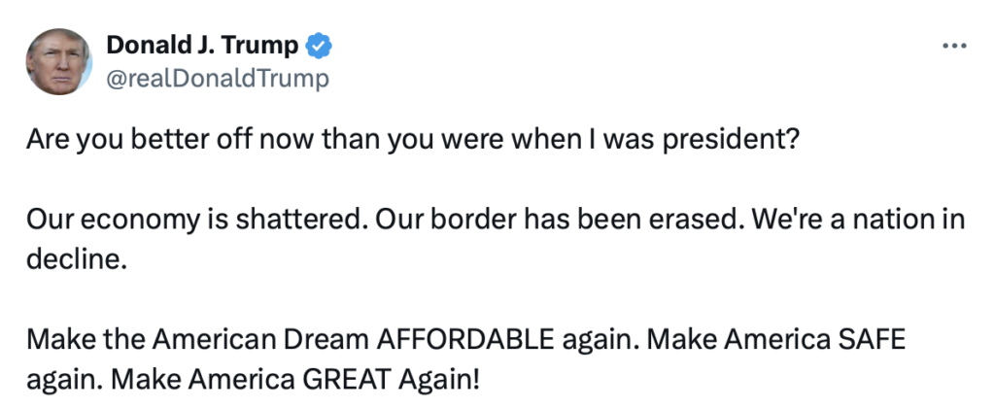The image size is (995, 409).
Task: Open the Donald J. Trump display name link
Action: pos(202,45)
